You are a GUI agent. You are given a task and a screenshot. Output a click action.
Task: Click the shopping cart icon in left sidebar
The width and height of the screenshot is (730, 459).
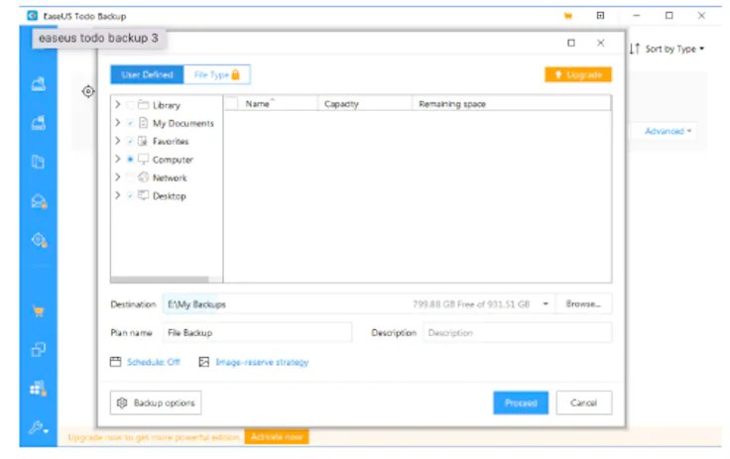(x=39, y=311)
